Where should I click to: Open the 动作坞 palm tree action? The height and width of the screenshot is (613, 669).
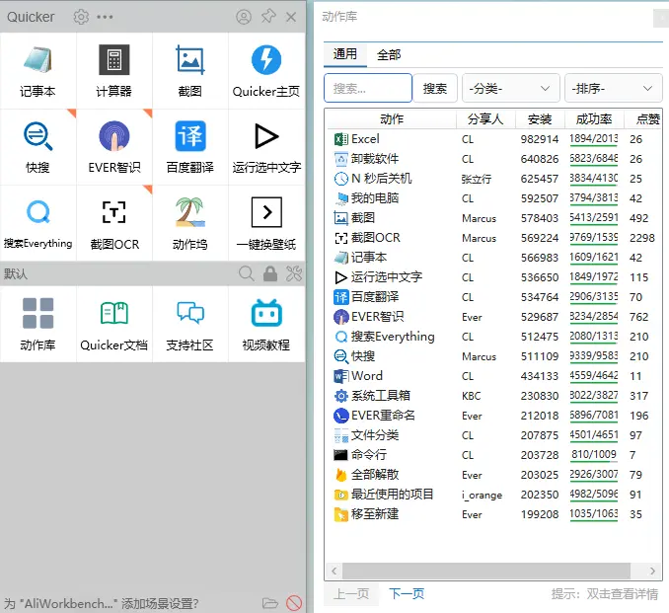pyautogui.click(x=189, y=223)
